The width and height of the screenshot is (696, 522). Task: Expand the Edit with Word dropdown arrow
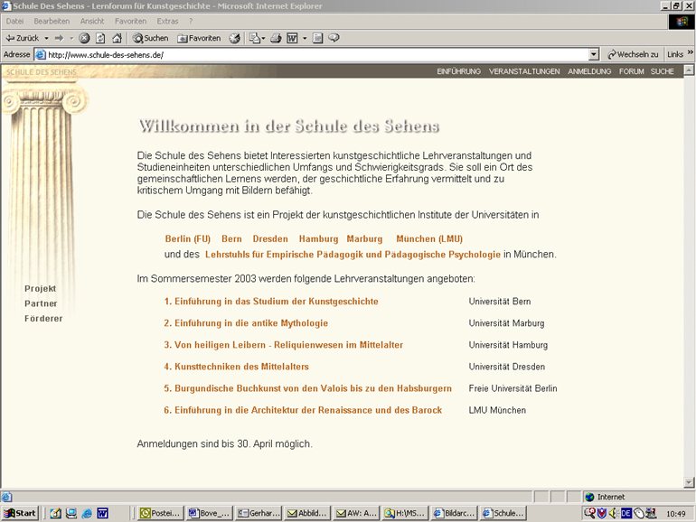point(304,38)
